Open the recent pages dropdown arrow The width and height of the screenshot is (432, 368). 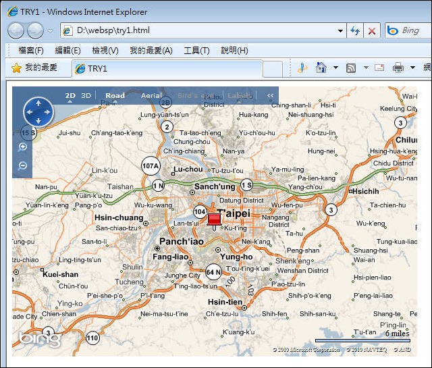[51, 31]
